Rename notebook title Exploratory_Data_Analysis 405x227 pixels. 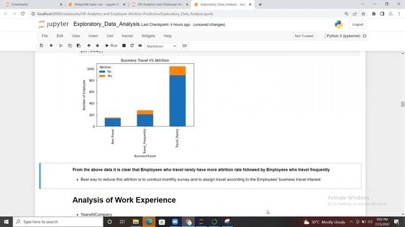pyautogui.click(x=106, y=24)
